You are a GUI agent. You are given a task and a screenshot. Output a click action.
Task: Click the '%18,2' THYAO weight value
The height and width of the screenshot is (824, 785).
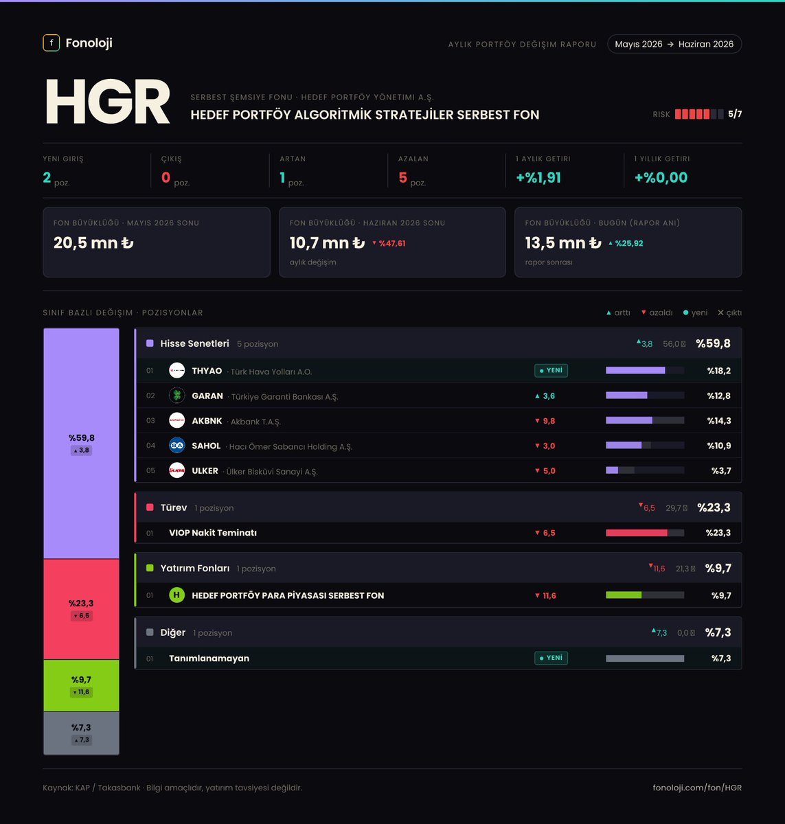(x=719, y=371)
